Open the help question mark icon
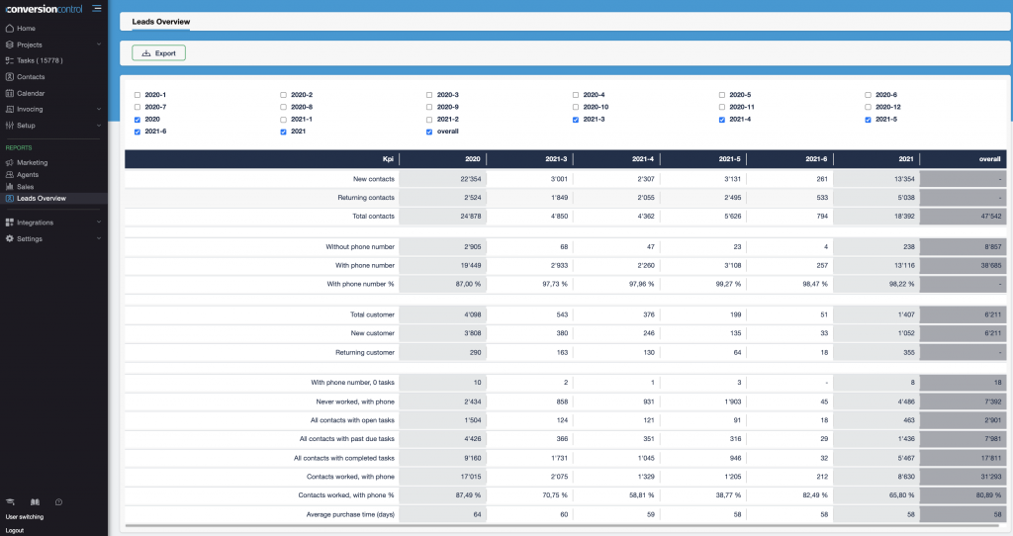Image resolution: width=1013 pixels, height=536 pixels. [x=58, y=502]
